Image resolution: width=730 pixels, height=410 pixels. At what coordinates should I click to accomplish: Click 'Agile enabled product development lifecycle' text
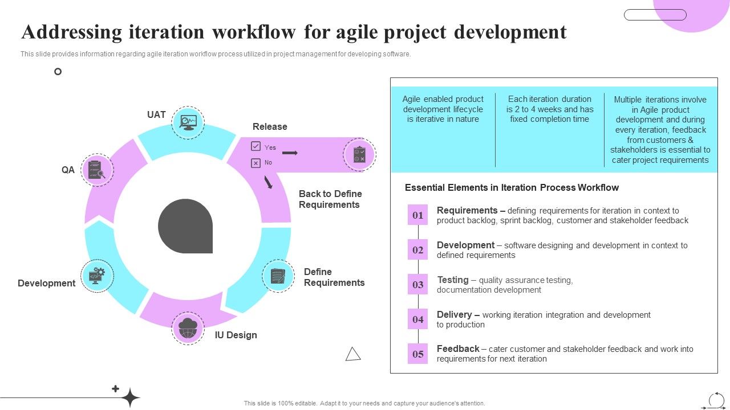point(443,109)
